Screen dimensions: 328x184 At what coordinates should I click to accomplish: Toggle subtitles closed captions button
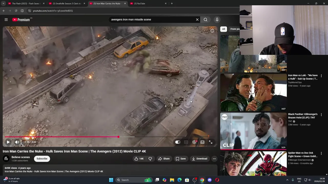click(x=186, y=142)
